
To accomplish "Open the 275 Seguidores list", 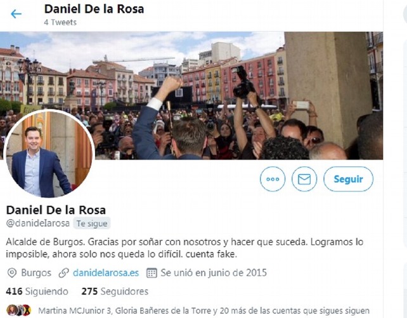I will click(115, 291).
